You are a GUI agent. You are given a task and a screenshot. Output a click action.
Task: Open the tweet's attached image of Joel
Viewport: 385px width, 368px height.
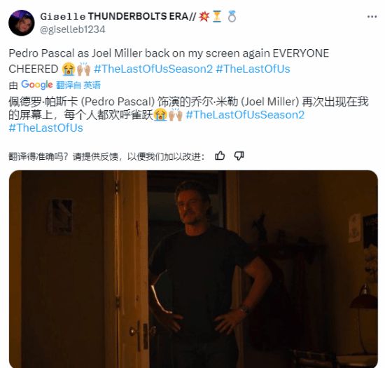pyautogui.click(x=193, y=269)
